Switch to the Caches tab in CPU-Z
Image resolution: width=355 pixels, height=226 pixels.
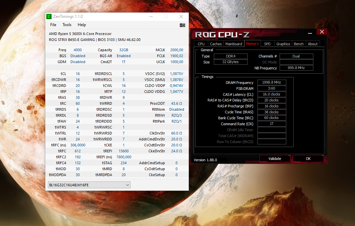coord(216,44)
